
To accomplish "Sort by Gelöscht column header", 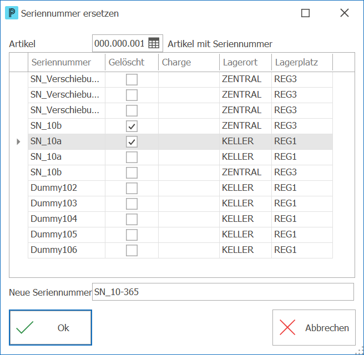I will pos(132,62).
